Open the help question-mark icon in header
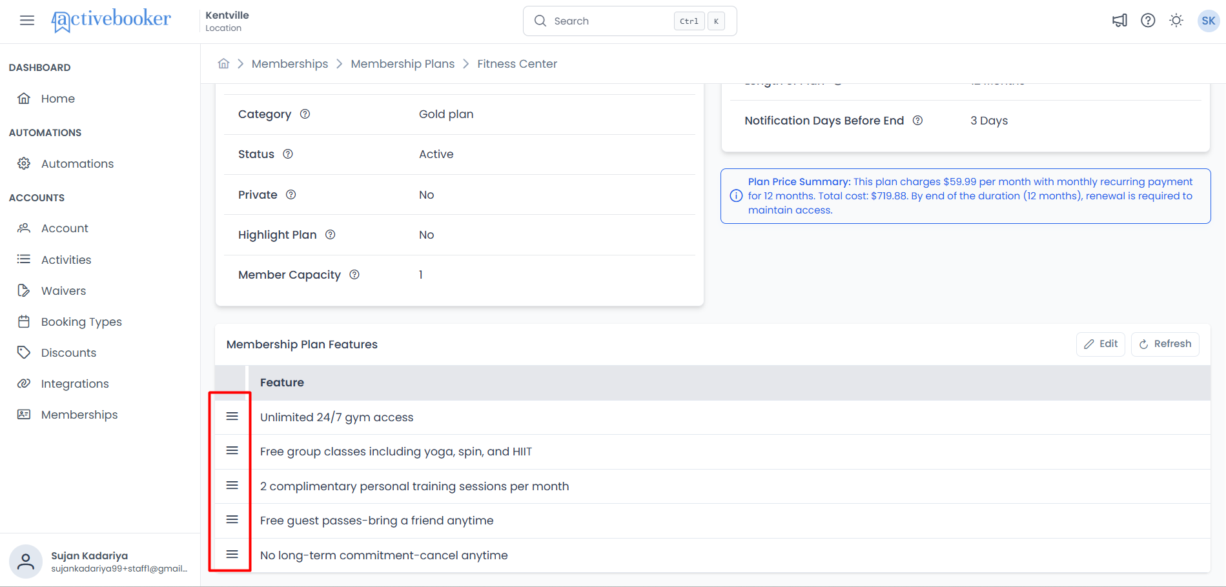The width and height of the screenshot is (1226, 587). coord(1148,21)
